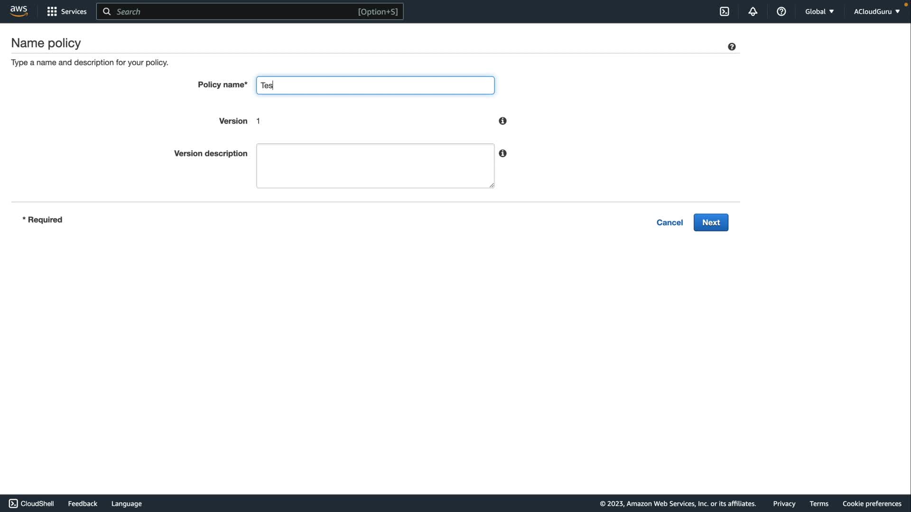The image size is (911, 512).
Task: Open the Services grid menu icon
Action: (x=52, y=11)
